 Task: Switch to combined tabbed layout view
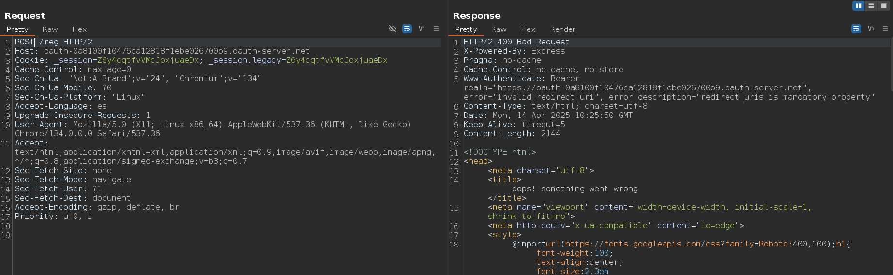[884, 6]
